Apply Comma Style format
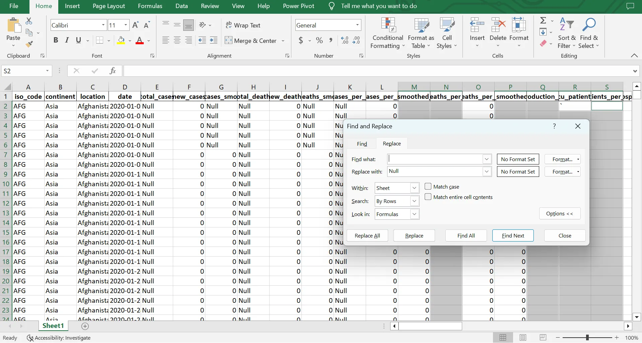This screenshot has width=642, height=343. click(331, 41)
